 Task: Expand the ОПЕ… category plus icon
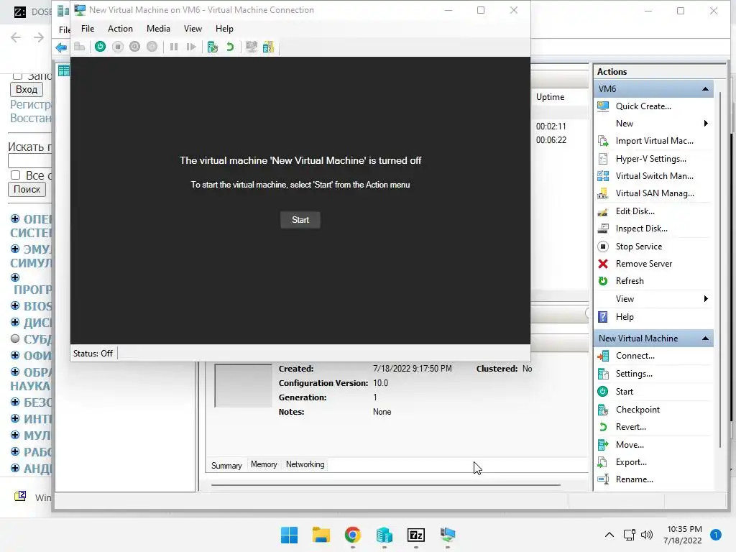coord(15,218)
